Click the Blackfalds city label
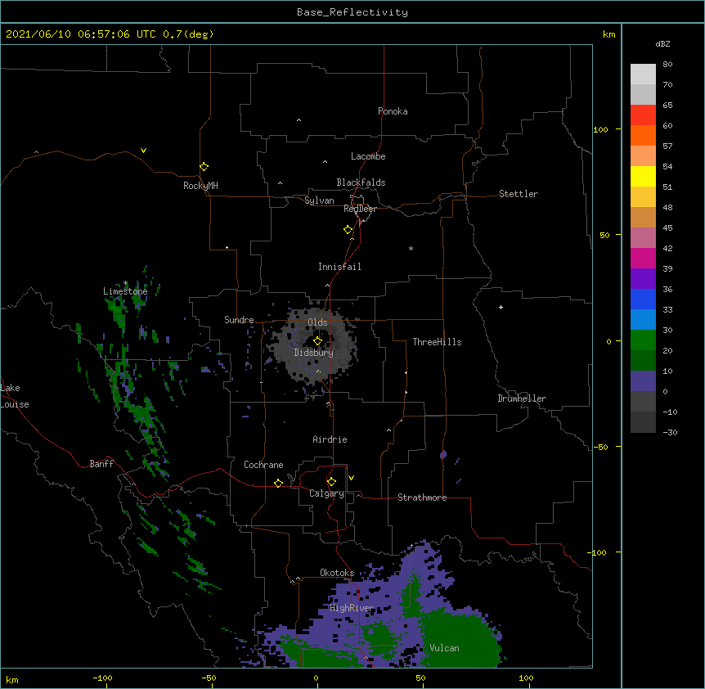 [x=361, y=182]
